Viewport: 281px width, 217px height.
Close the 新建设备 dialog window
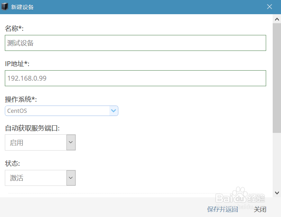pyautogui.click(x=269, y=7)
